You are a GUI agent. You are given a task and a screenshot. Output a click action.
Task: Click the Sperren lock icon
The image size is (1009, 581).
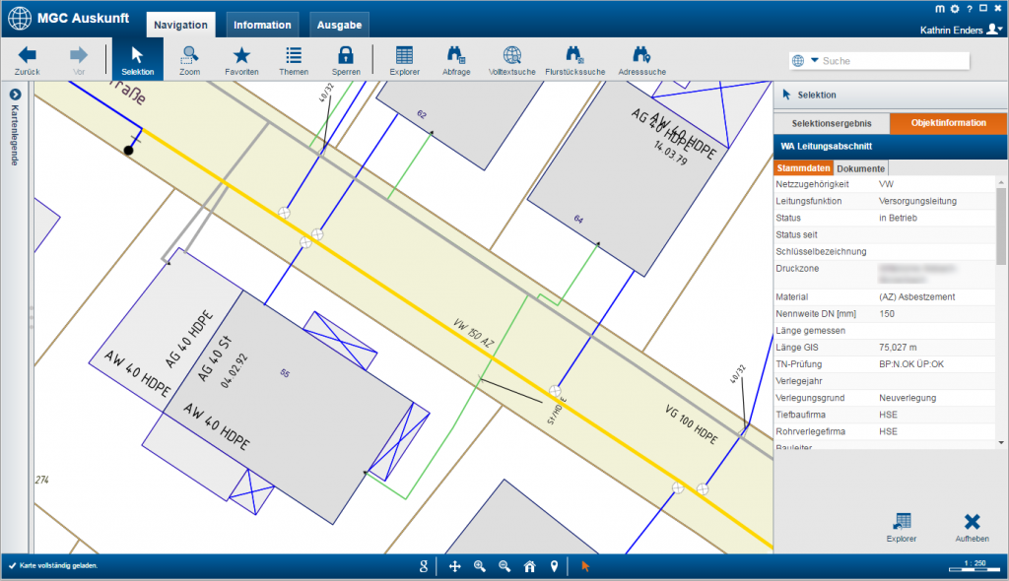point(345,60)
